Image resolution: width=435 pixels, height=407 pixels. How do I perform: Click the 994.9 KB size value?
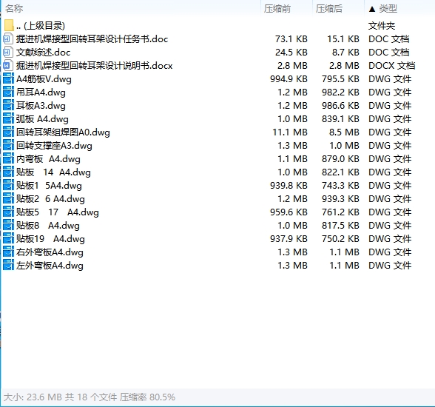pyautogui.click(x=289, y=78)
